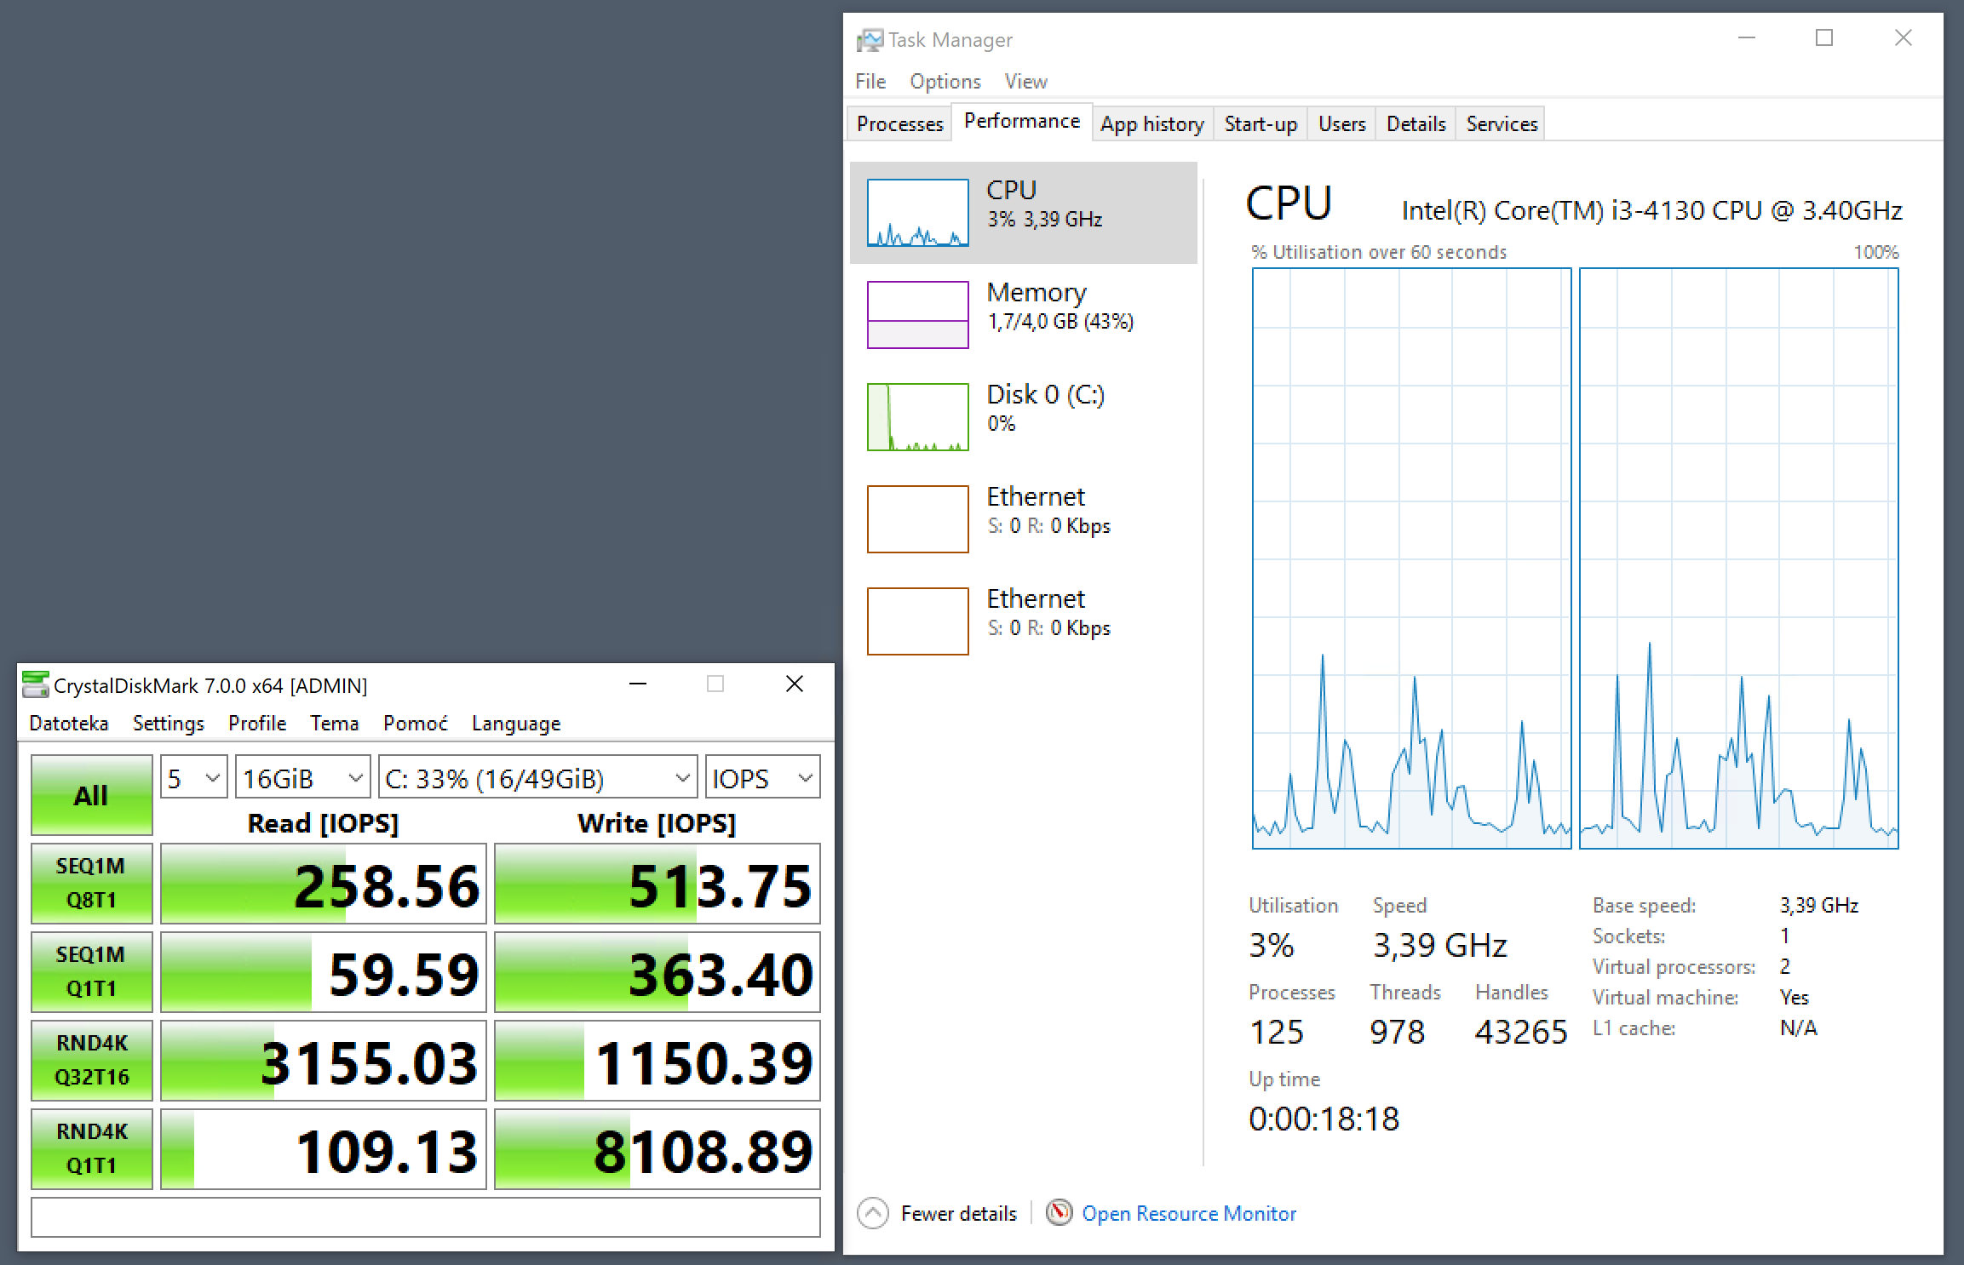Screen dimensions: 1964x1265
Task: Click the CrystalDiskMark app icon in title bar
Action: point(35,684)
